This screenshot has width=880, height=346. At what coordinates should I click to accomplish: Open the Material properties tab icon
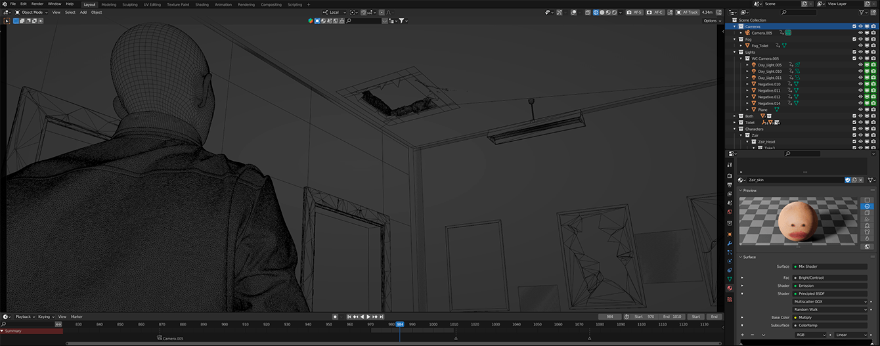pos(730,288)
